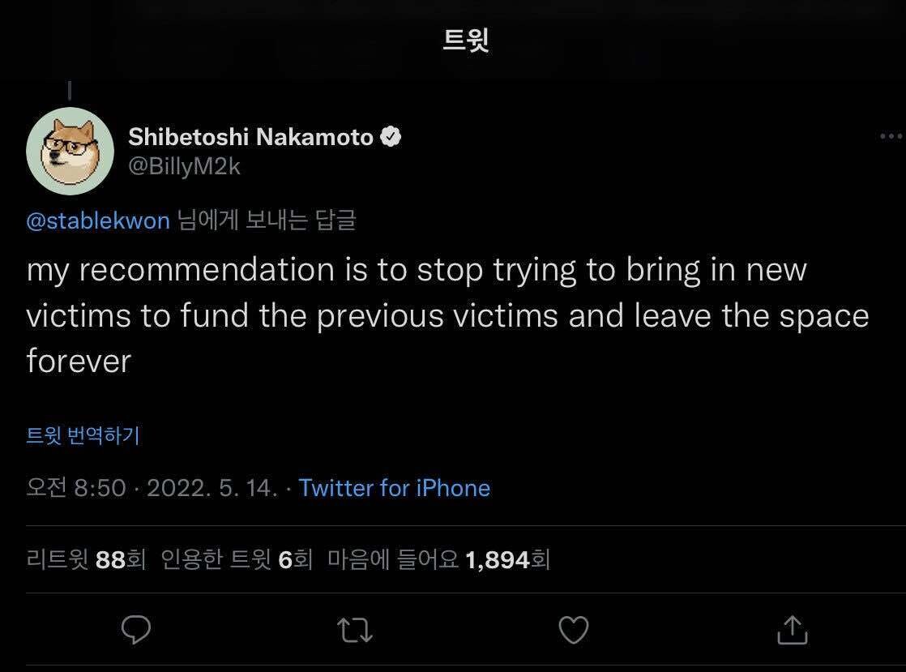Open the @stablekwon profile link
This screenshot has height=672, width=906.
(97, 220)
